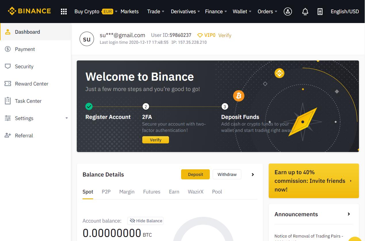Click the compass graphic in banner
The height and width of the screenshot is (241, 365).
pyautogui.click(x=303, y=122)
